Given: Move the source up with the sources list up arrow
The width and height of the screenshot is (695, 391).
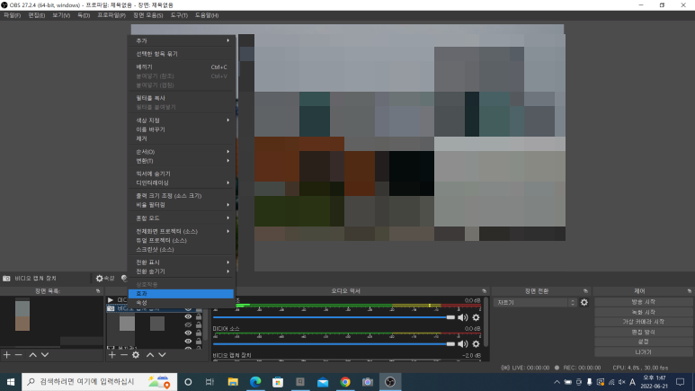Looking at the screenshot, I should click(150, 355).
